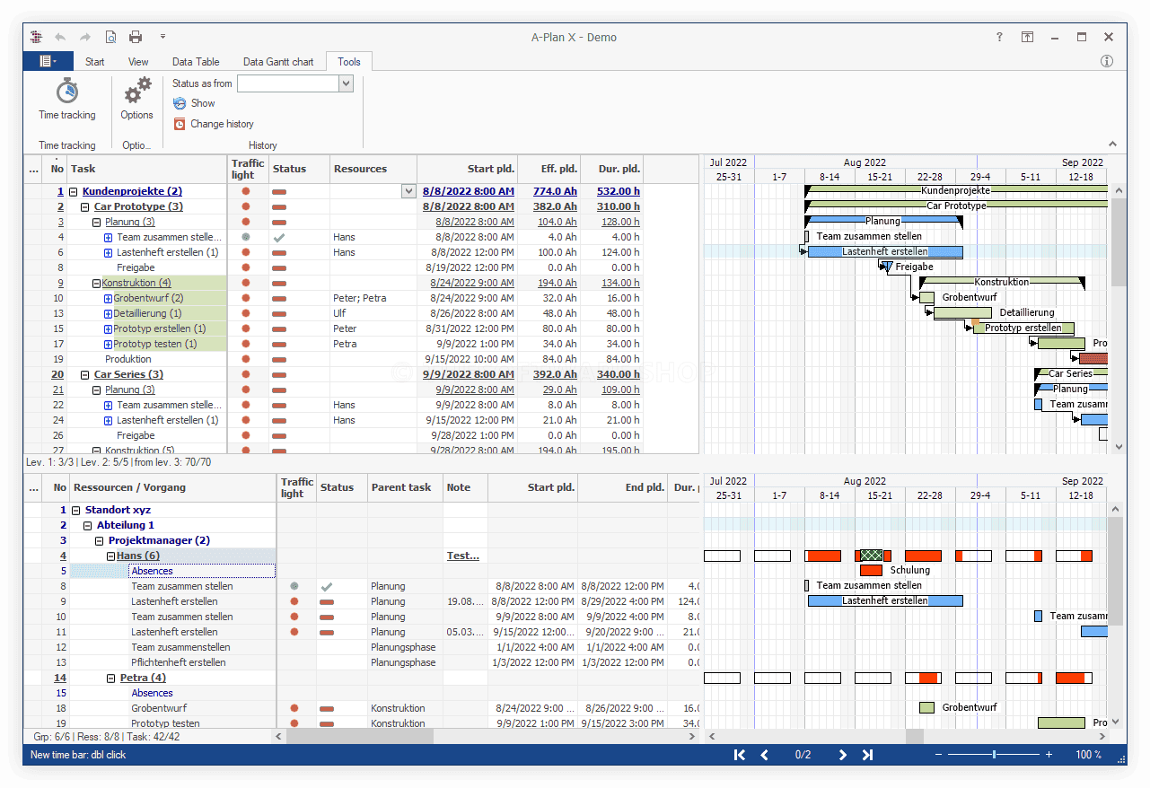This screenshot has height=788, width=1150.
Task: Switch to the View tab
Action: 138,62
